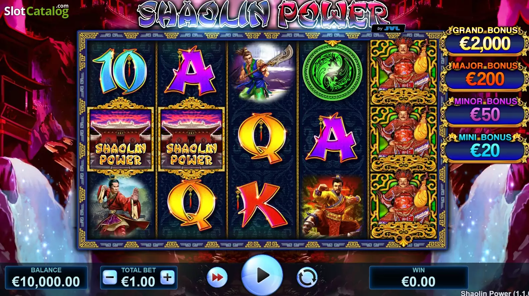Click the red-robed monk symbol at bottom left
The width and height of the screenshot is (529, 296).
(120, 205)
